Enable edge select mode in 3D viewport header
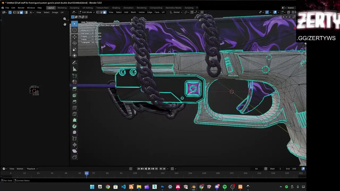 pyautogui.click(x=101, y=12)
